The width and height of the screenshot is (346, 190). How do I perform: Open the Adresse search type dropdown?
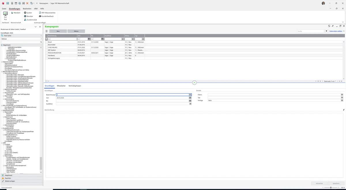pyautogui.click(x=41, y=39)
